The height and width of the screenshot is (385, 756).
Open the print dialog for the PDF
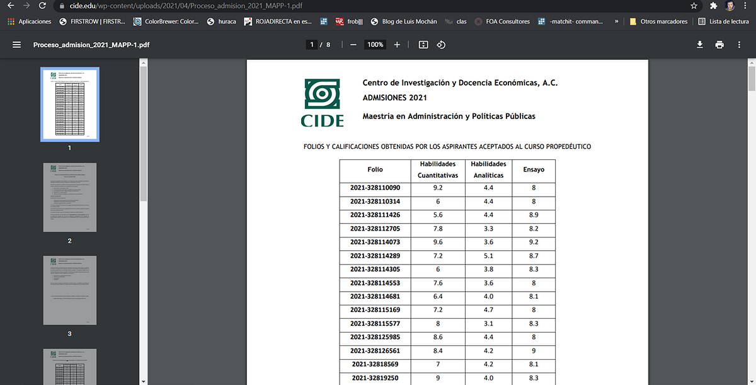click(718, 45)
